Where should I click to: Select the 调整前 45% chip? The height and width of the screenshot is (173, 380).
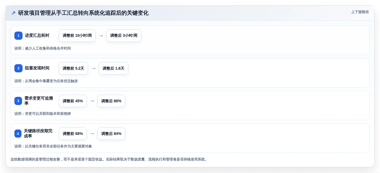(73, 101)
